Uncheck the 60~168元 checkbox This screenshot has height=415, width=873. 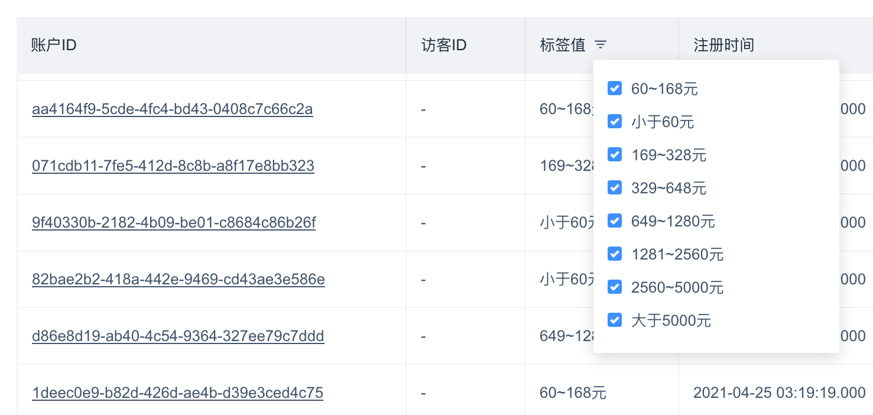tap(615, 89)
